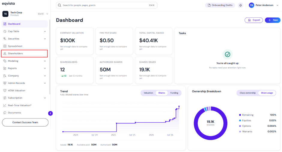Click the Subscription sidebar icon

coord(5,98)
